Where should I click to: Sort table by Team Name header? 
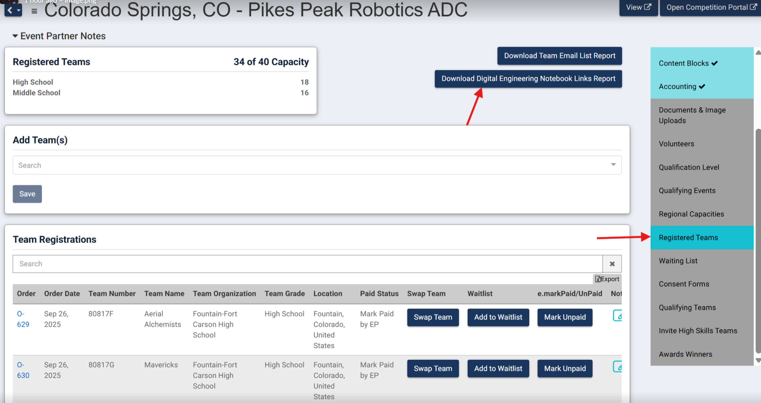[164, 294]
